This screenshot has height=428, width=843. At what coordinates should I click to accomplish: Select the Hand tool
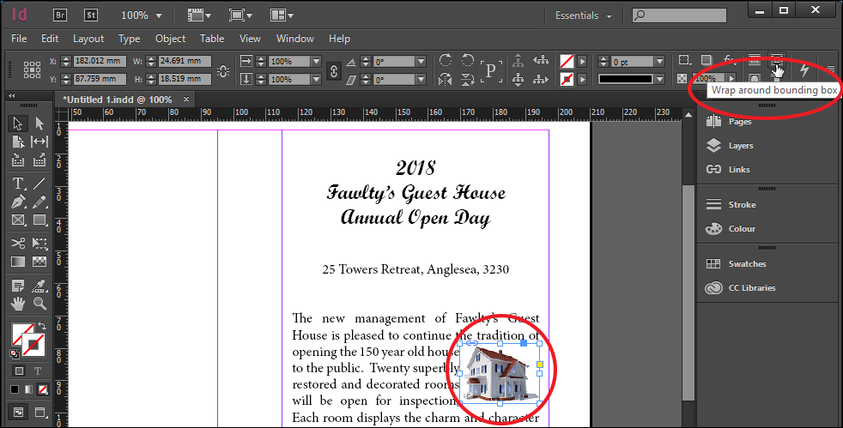[x=18, y=304]
